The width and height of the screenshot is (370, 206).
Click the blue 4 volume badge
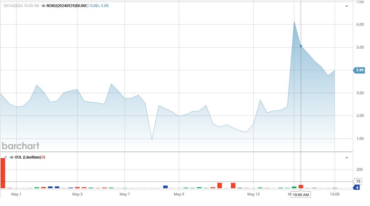[x=358, y=187]
